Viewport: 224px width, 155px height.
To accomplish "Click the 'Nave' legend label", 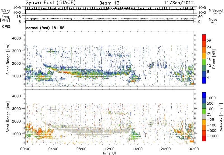I will click(213, 20).
